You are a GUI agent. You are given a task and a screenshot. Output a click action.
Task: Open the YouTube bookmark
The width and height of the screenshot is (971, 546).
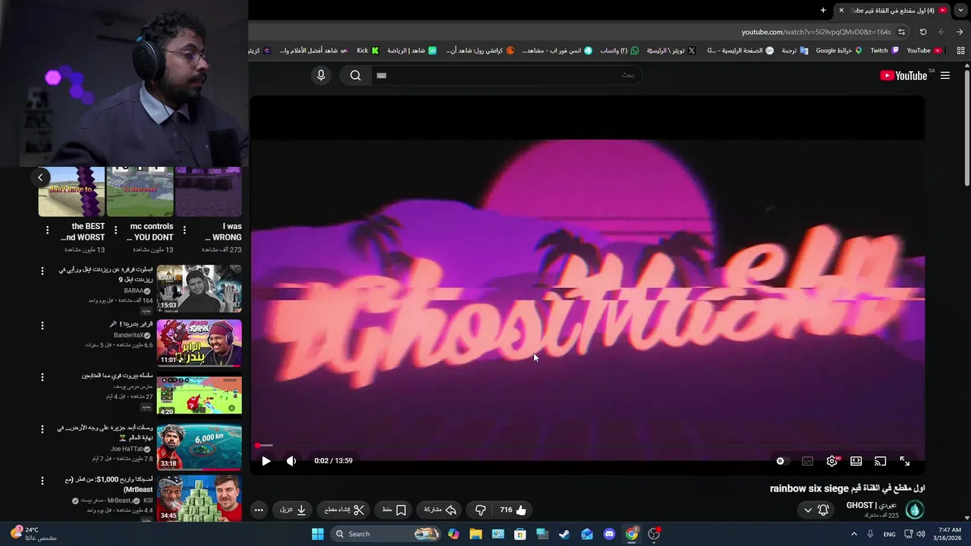[x=924, y=51]
